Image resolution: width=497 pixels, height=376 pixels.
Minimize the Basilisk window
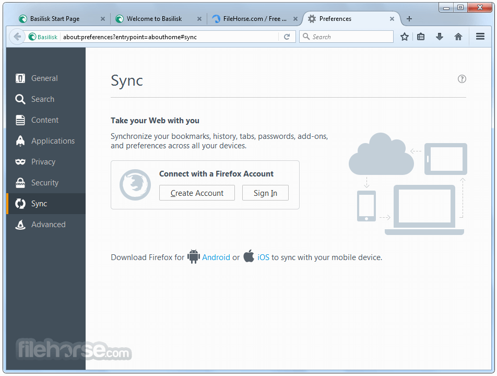[x=446, y=8]
